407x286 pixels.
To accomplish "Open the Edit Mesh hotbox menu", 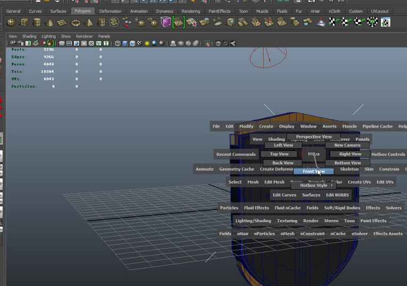I will 274,182.
